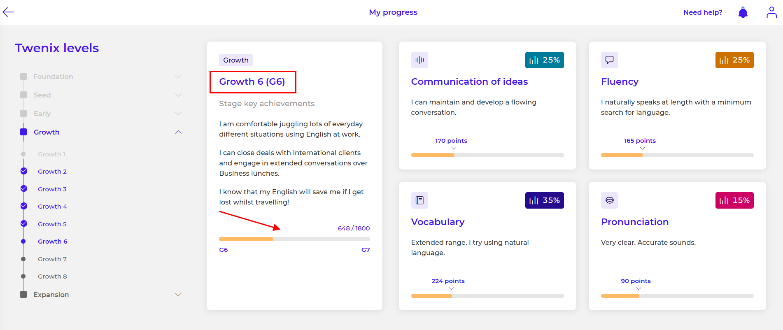Viewport: 783px width, 330px height.
Task: Click the Fluency speech bubble icon
Action: [609, 60]
